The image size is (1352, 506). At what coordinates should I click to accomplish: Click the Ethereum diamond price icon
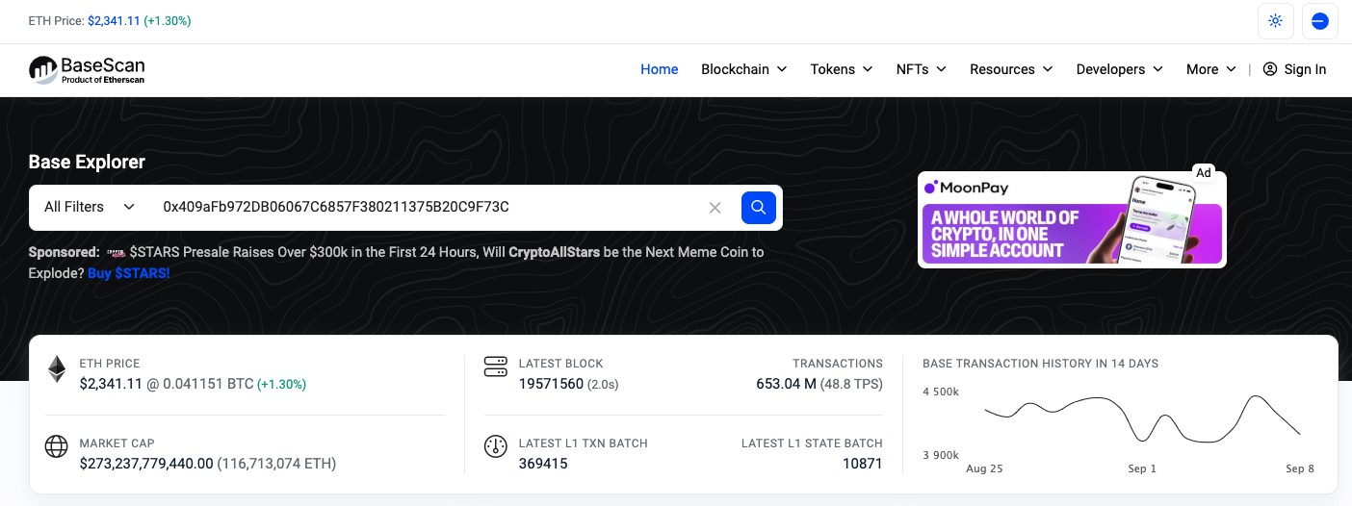[x=57, y=368]
